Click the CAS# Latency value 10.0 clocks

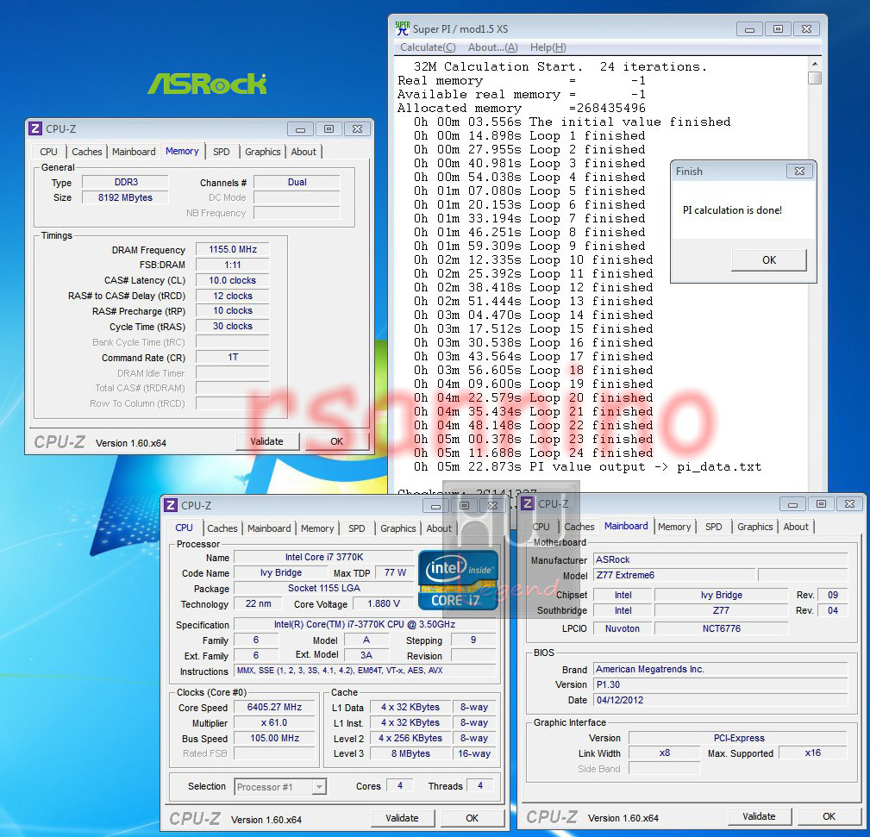(233, 281)
